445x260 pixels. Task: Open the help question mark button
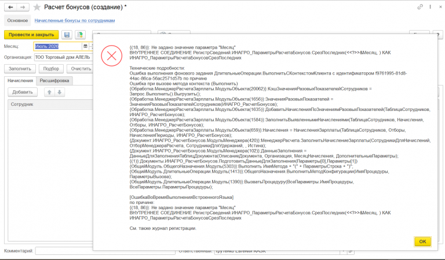(x=438, y=35)
